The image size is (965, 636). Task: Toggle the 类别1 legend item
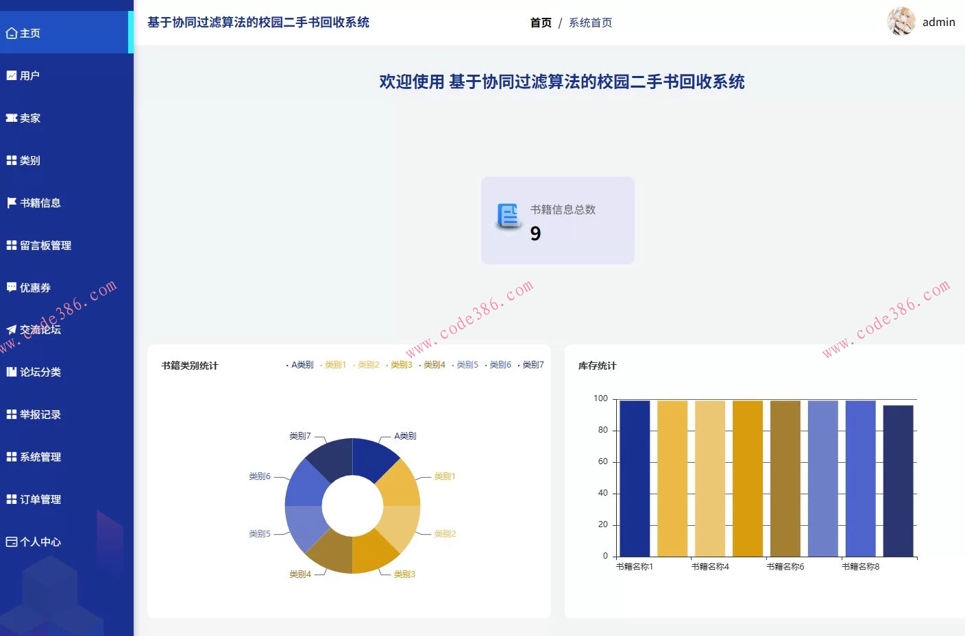click(x=333, y=365)
